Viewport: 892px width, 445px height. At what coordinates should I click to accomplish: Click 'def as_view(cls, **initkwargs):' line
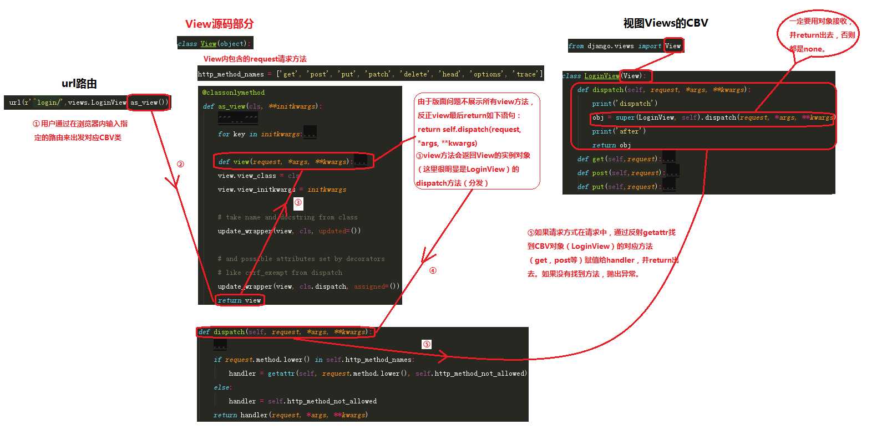pos(262,106)
